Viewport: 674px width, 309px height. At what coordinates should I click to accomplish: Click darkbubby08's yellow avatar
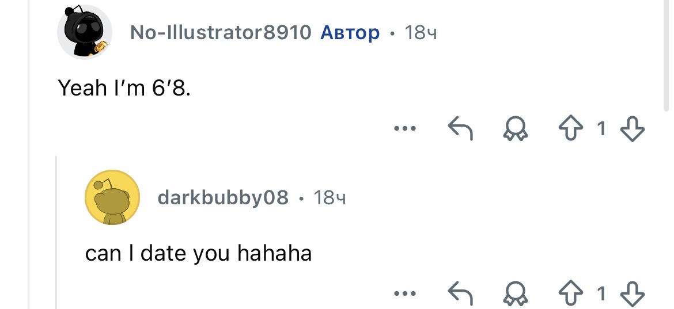pos(112,198)
